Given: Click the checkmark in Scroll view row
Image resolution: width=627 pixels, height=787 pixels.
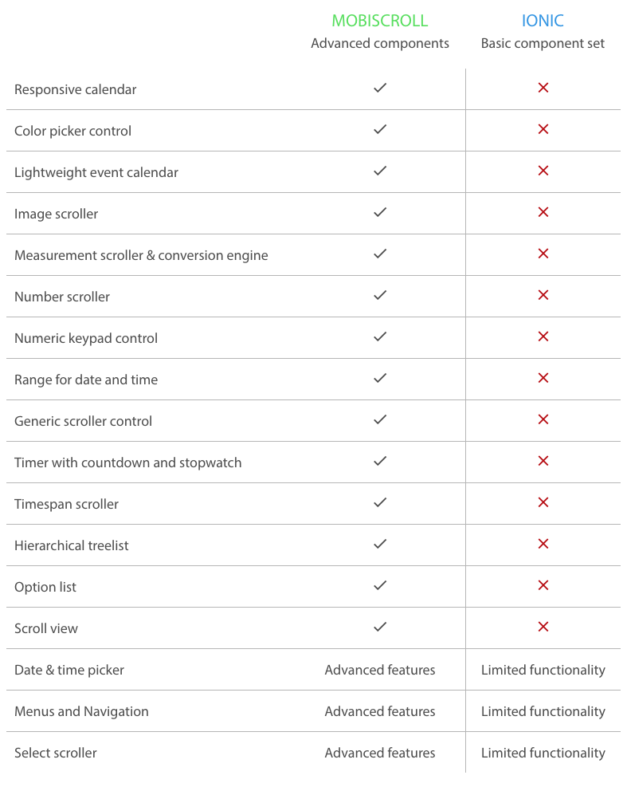Looking at the screenshot, I should (380, 627).
